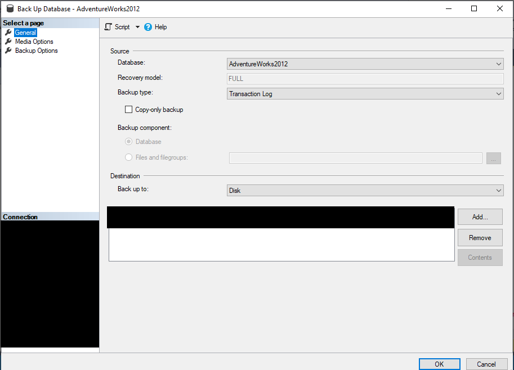Click the blue Help question mark icon
The height and width of the screenshot is (370, 514).
pyautogui.click(x=148, y=27)
